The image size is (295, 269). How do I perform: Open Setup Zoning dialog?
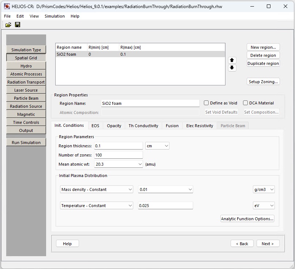point(263,82)
